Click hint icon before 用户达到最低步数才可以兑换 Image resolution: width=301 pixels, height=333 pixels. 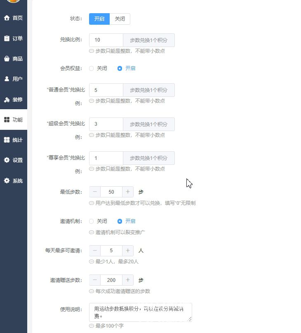pos(92,203)
